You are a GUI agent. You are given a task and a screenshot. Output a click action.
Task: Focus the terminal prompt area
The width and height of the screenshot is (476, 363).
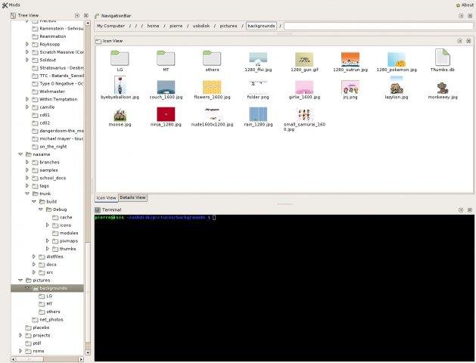pos(285,288)
